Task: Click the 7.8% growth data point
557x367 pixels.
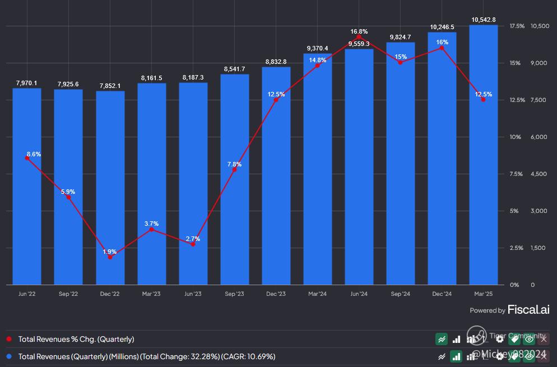Action: coord(234,169)
